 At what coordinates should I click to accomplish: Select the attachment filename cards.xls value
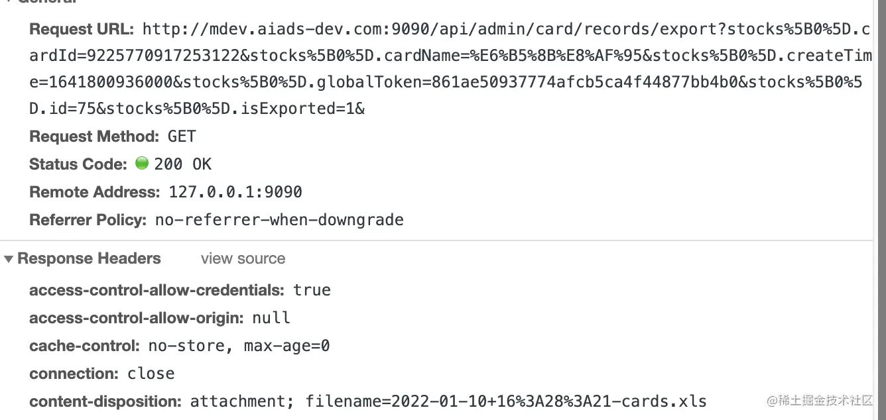point(448,401)
